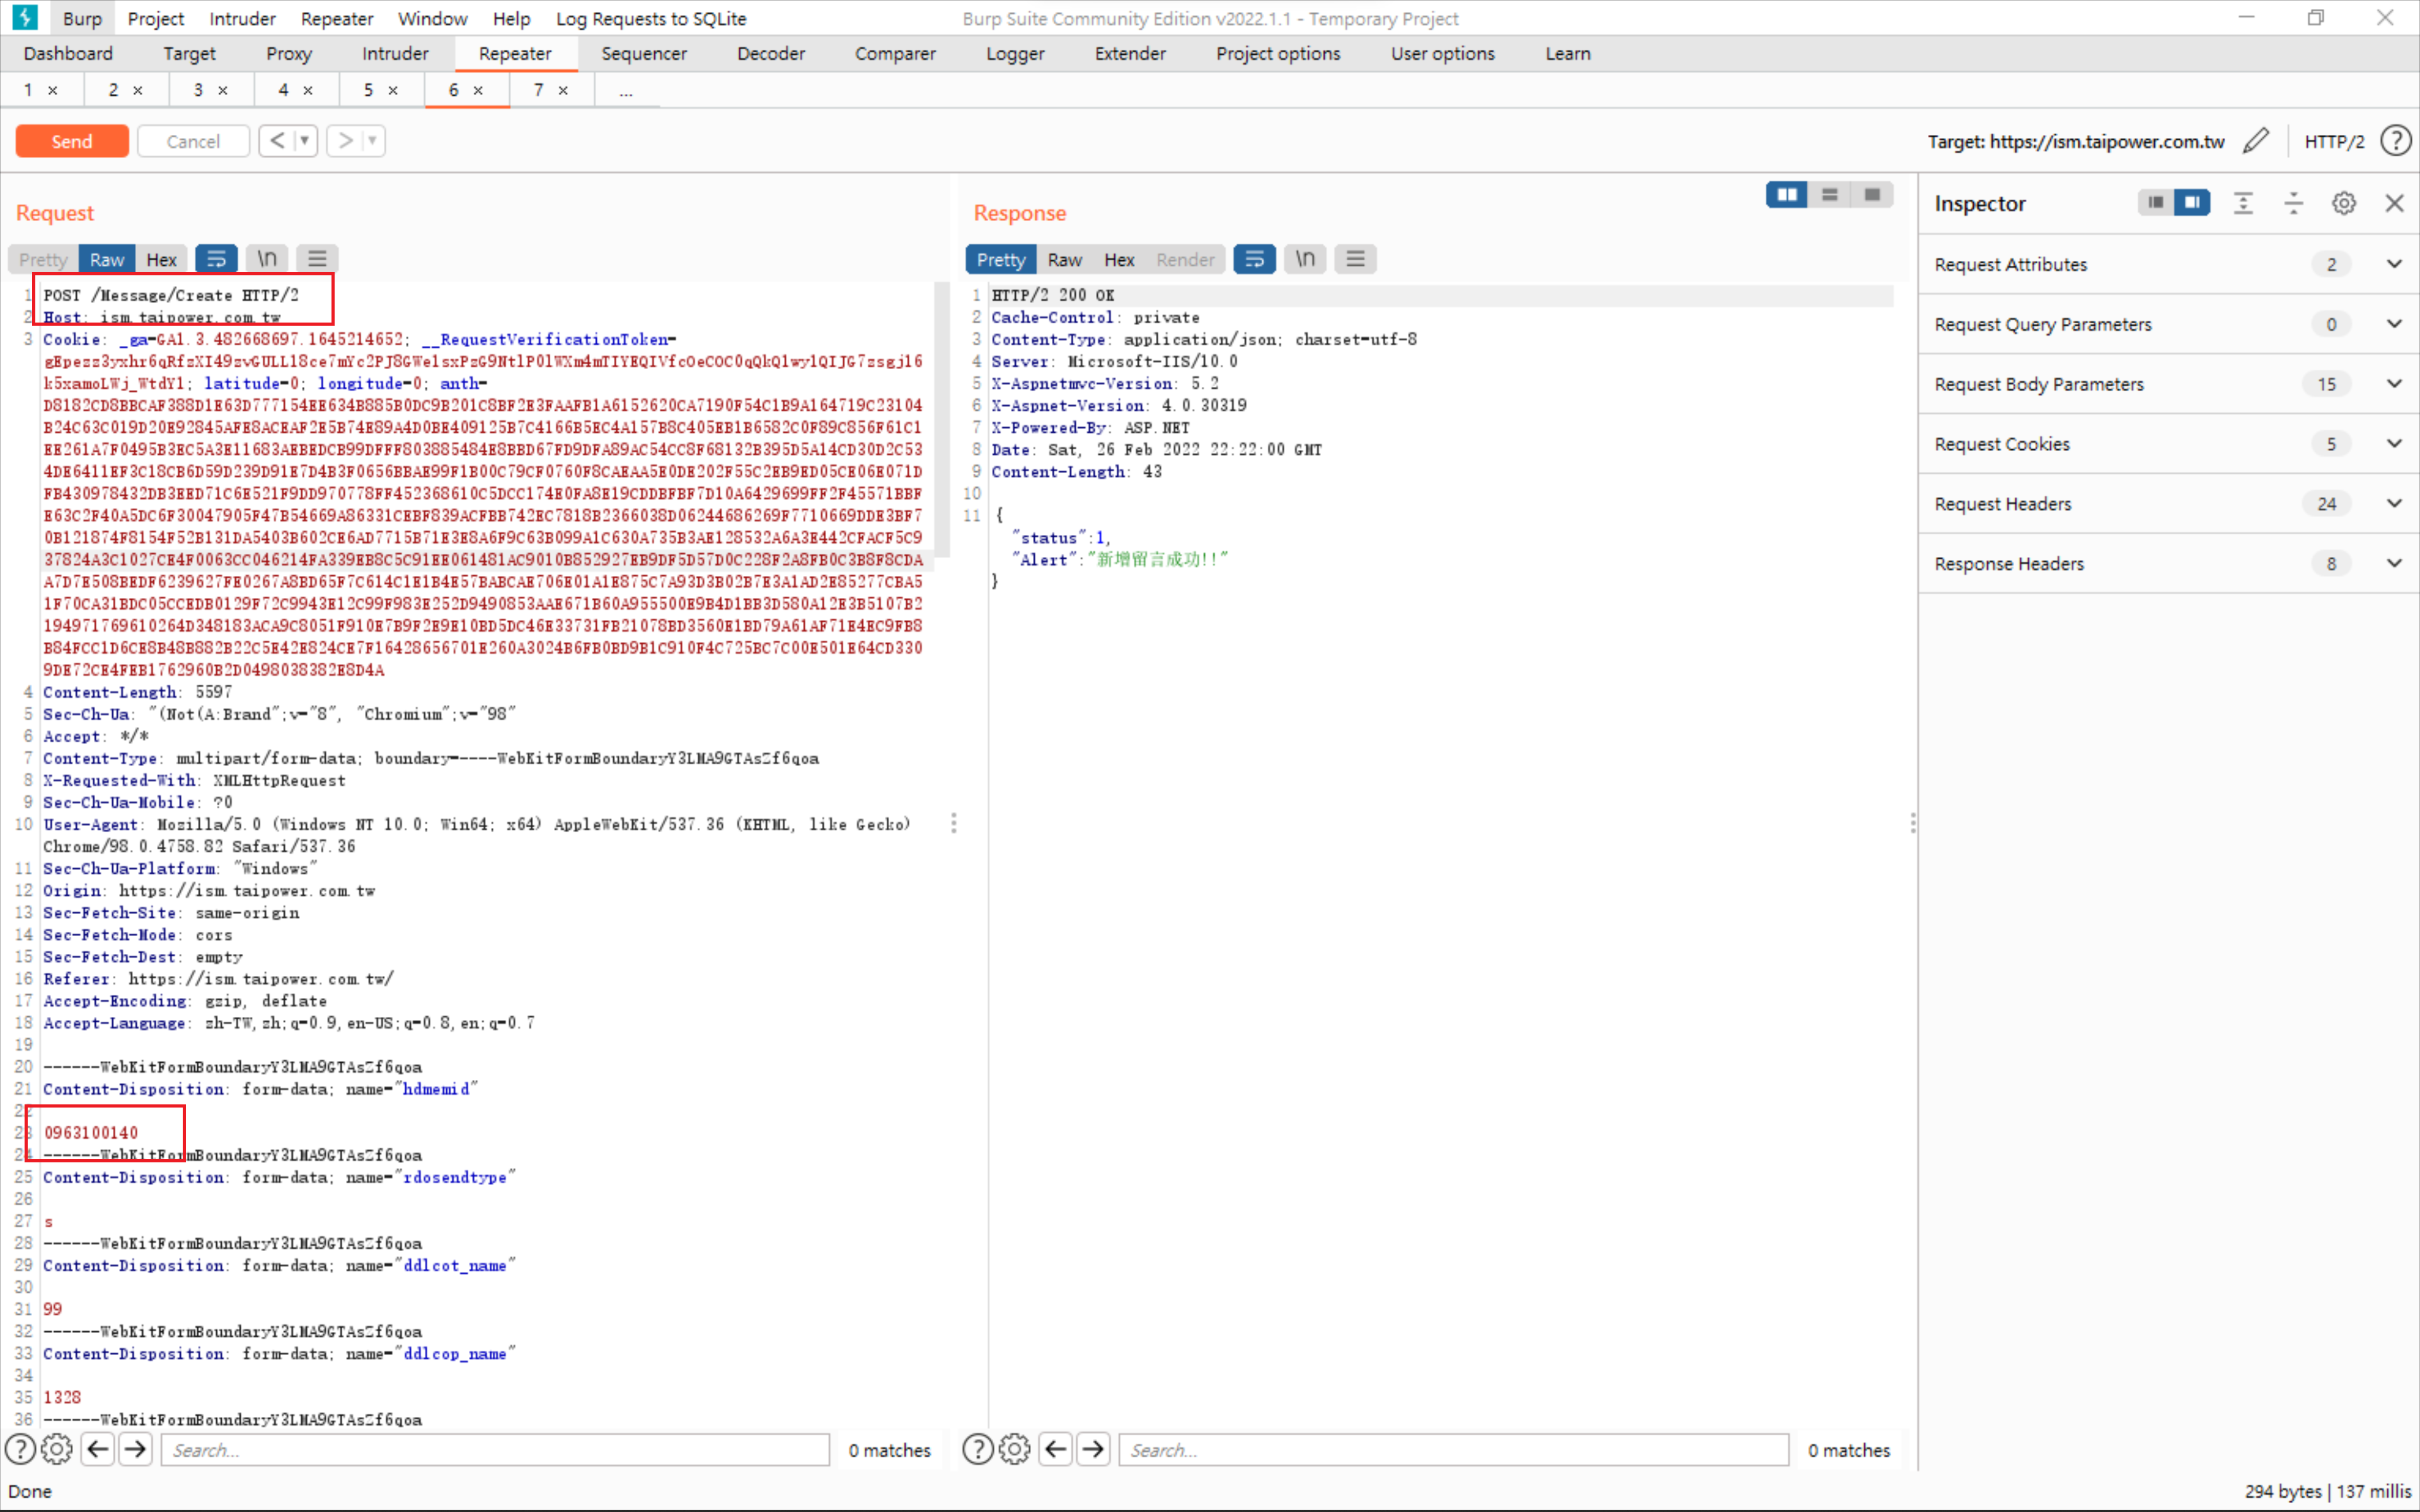The image size is (2420, 1512).
Task: Go to next Request search match
Action: click(135, 1449)
